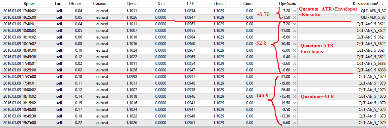Select comment QLT-AtrE_5_6888 on 17:40:01 row
This screenshot has height=128, width=388.
[371, 63]
